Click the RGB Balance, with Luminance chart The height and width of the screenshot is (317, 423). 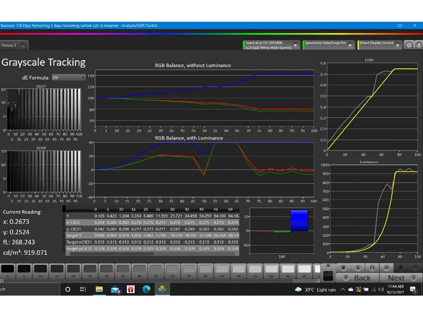204,170
